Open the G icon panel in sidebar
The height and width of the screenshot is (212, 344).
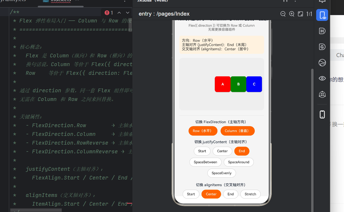(322, 47)
